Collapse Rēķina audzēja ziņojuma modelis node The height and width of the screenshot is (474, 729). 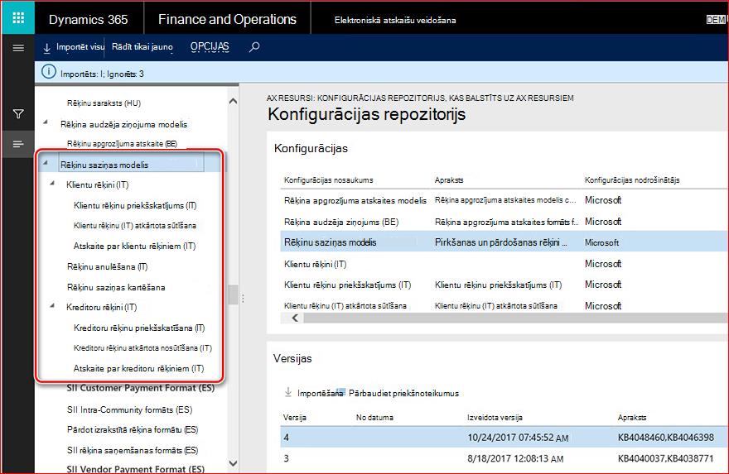[x=46, y=122]
